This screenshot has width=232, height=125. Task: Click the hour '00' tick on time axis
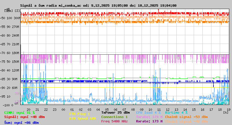[x=63, y=110]
